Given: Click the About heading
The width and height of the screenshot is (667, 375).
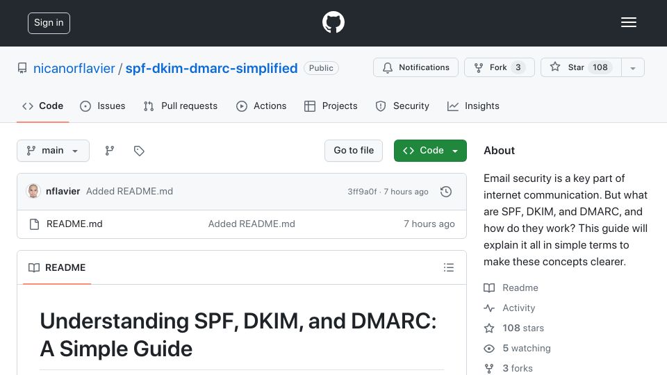Looking at the screenshot, I should pos(499,151).
